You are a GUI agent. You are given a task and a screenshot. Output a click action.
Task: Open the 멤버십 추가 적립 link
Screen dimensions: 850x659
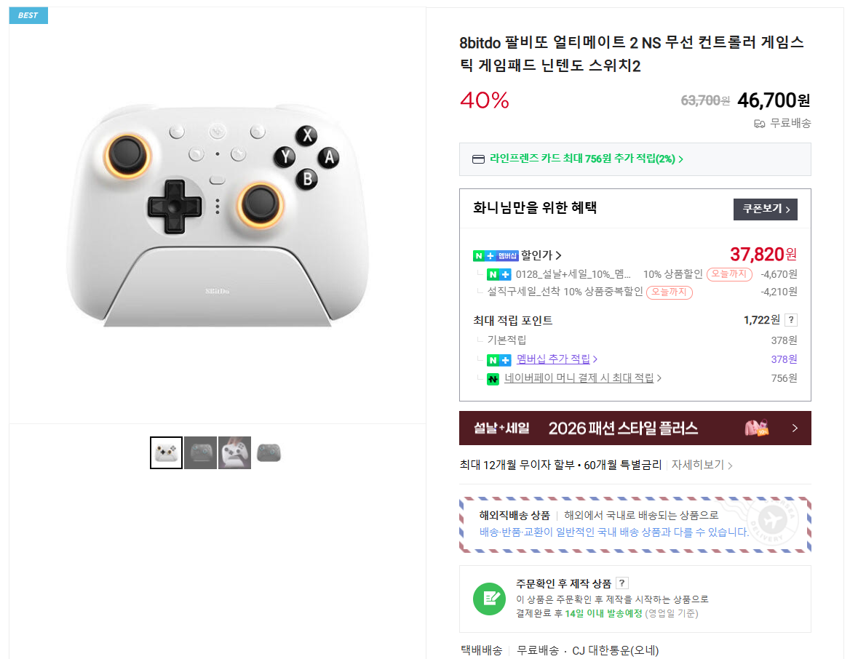(x=557, y=359)
